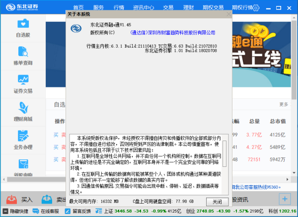Click the vertical scrollbar down arrow

coord(294,173)
